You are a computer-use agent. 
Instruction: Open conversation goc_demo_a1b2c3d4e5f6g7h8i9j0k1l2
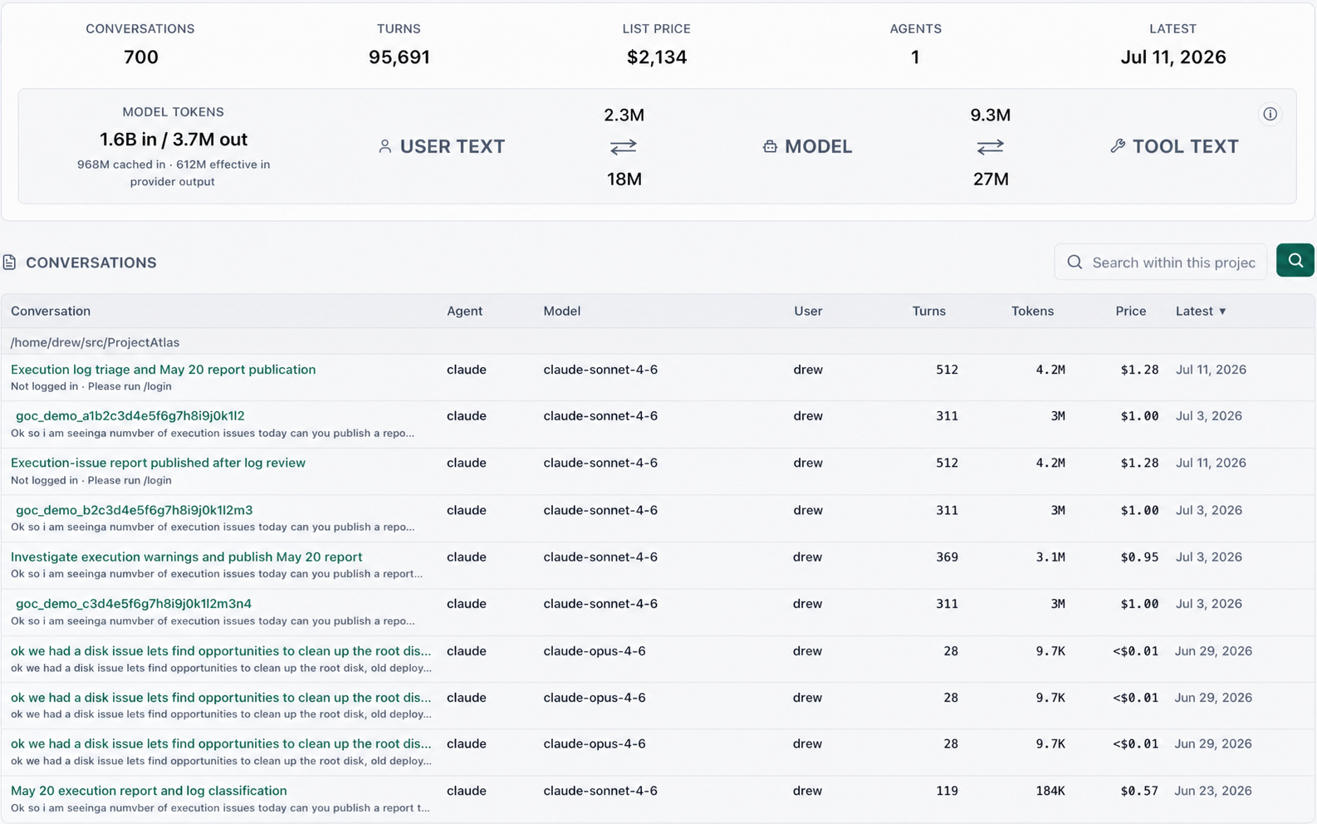click(130, 415)
